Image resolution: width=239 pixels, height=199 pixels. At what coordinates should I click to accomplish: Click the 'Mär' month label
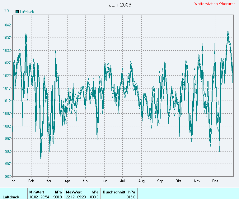point(48,181)
